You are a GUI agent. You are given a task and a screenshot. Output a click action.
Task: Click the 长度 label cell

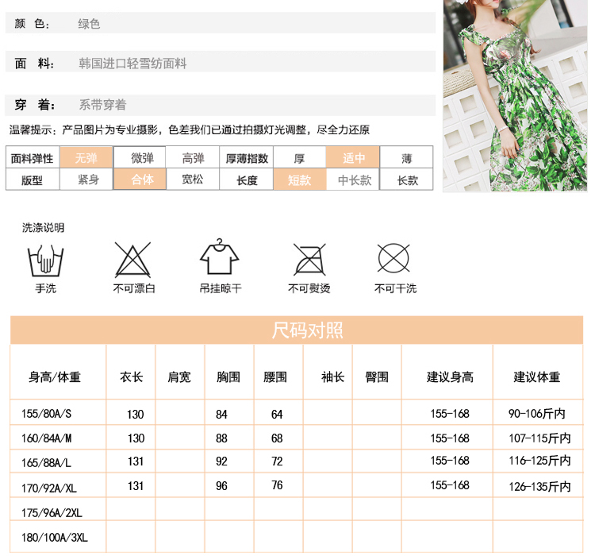point(246,180)
